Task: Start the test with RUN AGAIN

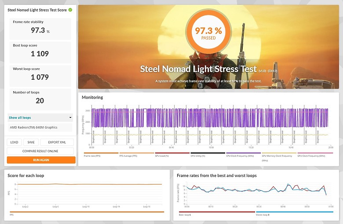Action: [x=41, y=160]
